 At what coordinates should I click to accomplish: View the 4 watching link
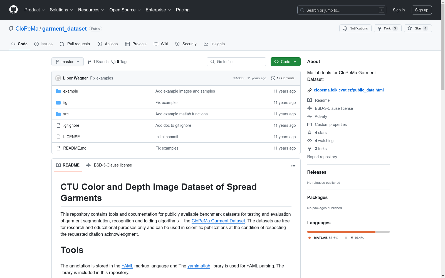point(320,141)
